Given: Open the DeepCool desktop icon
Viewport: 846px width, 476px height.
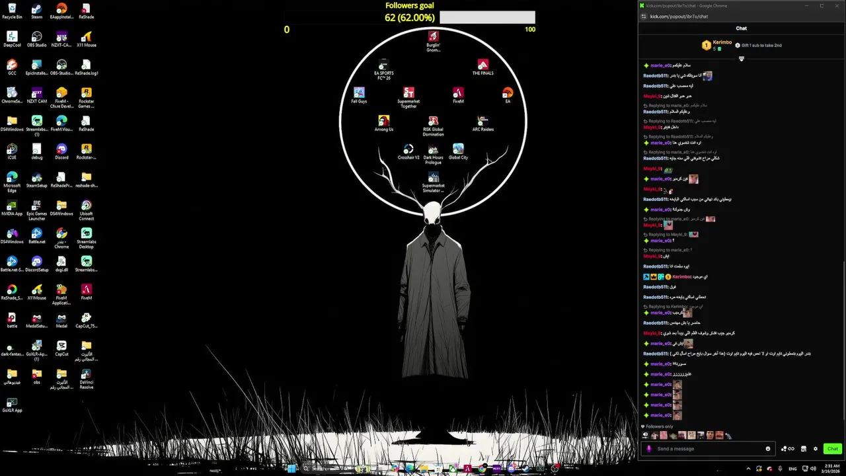Looking at the screenshot, I should (x=12, y=39).
